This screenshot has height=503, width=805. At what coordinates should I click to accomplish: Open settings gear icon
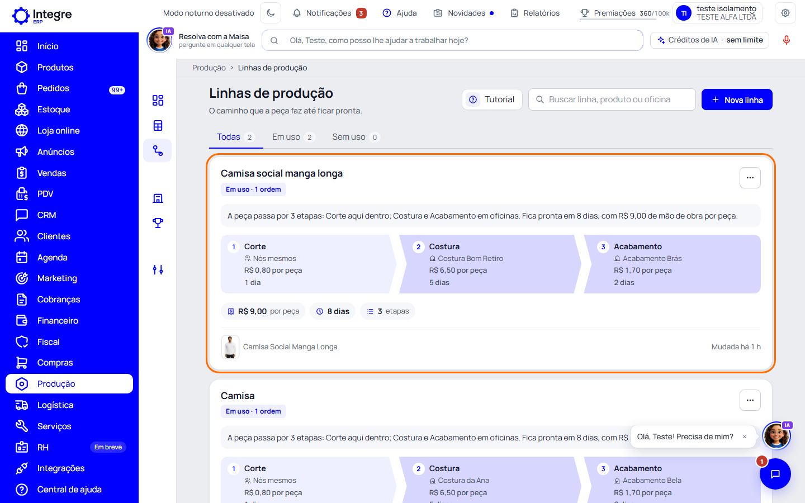pyautogui.click(x=785, y=13)
